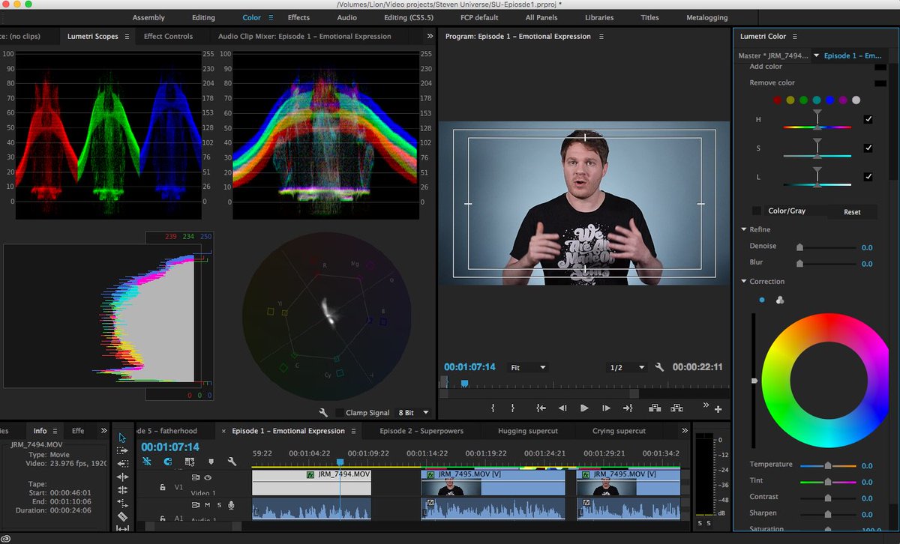900x544 pixels.
Task: Open Program Monitor settings wrench
Action: (659, 367)
